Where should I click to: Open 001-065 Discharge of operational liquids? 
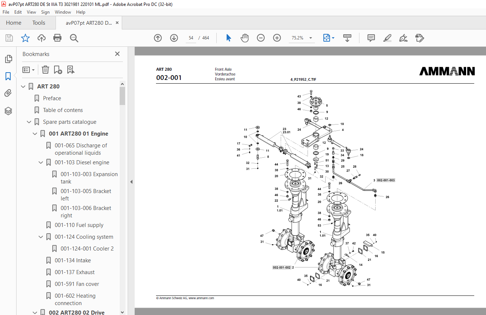click(81, 149)
